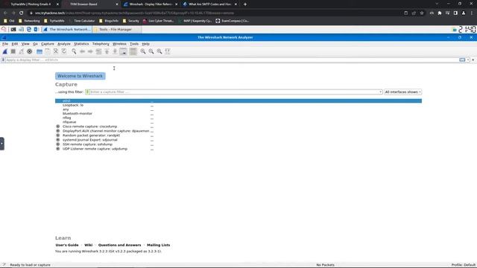The image size is (477, 268).
Task: Open the Help menu
Action: [x=146, y=44]
